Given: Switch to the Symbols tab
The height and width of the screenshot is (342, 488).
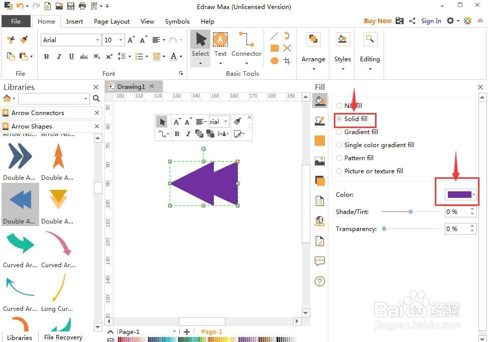Looking at the screenshot, I should 177,21.
